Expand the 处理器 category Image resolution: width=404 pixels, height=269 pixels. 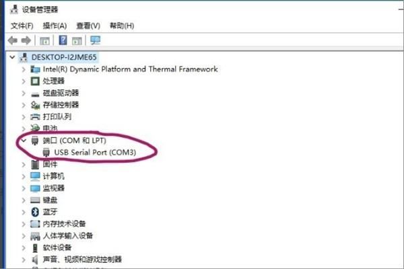(24, 81)
